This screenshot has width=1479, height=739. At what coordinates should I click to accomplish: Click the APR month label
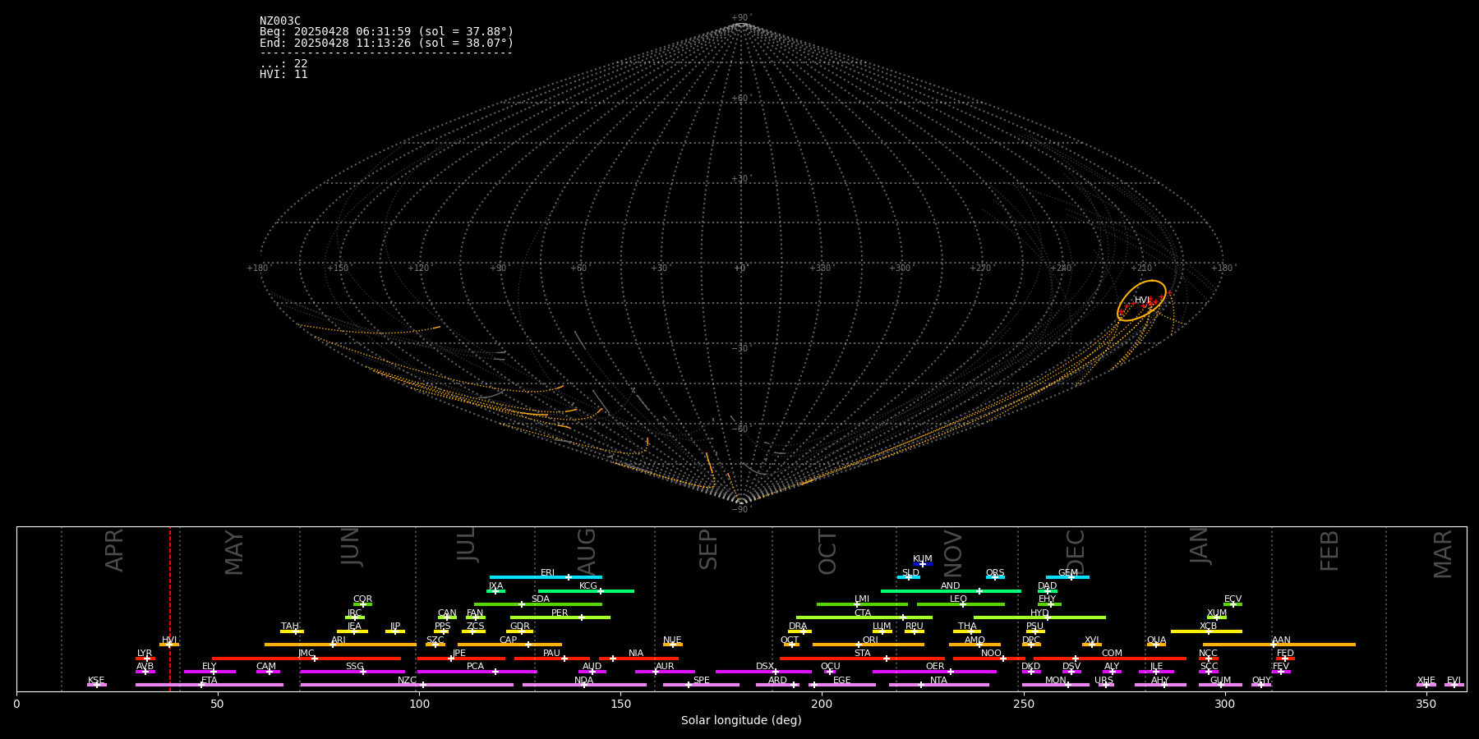click(114, 550)
